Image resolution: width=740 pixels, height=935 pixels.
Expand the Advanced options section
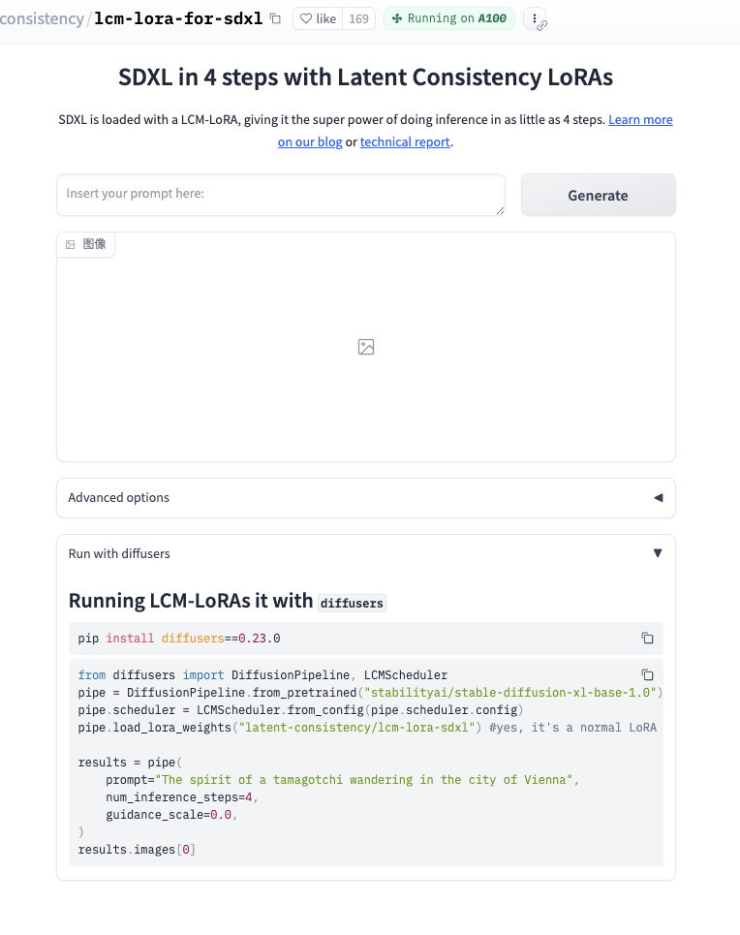(x=365, y=498)
